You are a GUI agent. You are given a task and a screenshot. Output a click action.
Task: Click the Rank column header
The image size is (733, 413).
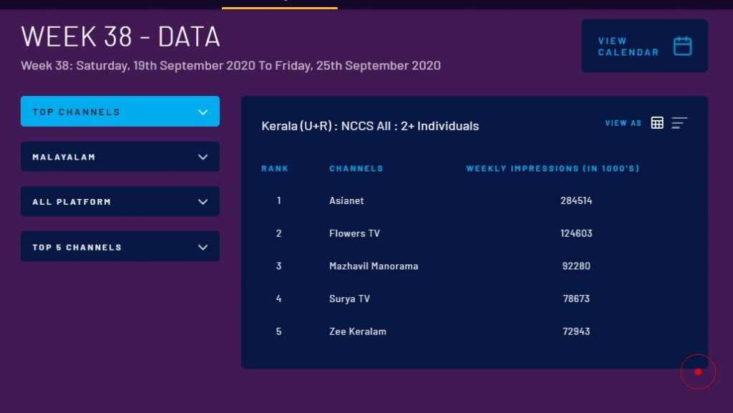pyautogui.click(x=275, y=169)
